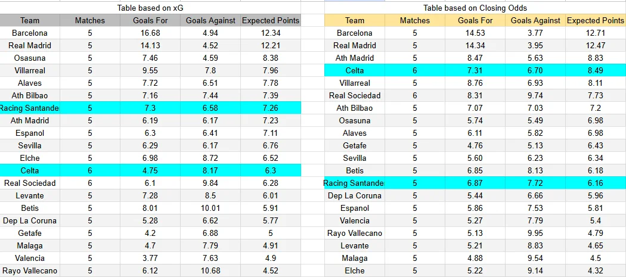Select the 10.01 Goals Against value for Betis

(x=210, y=208)
